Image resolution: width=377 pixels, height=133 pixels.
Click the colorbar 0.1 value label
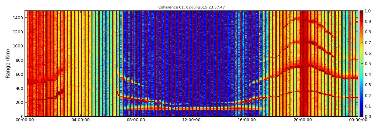point(367,106)
